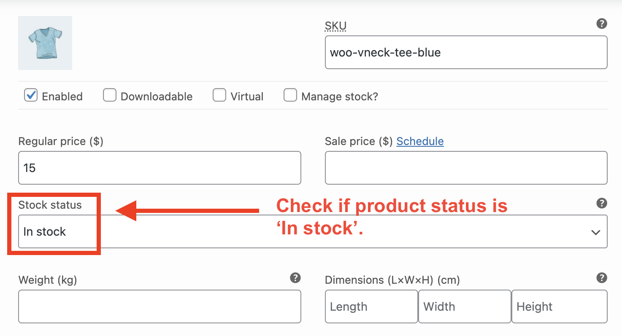Click the 'In stock' selected value text

(45, 231)
